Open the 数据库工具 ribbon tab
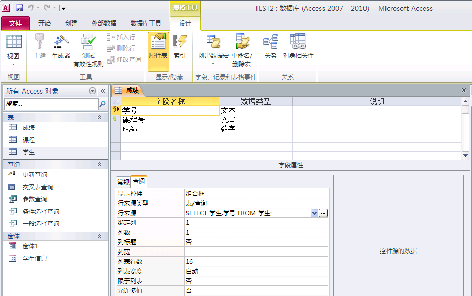472x296 pixels. click(146, 24)
